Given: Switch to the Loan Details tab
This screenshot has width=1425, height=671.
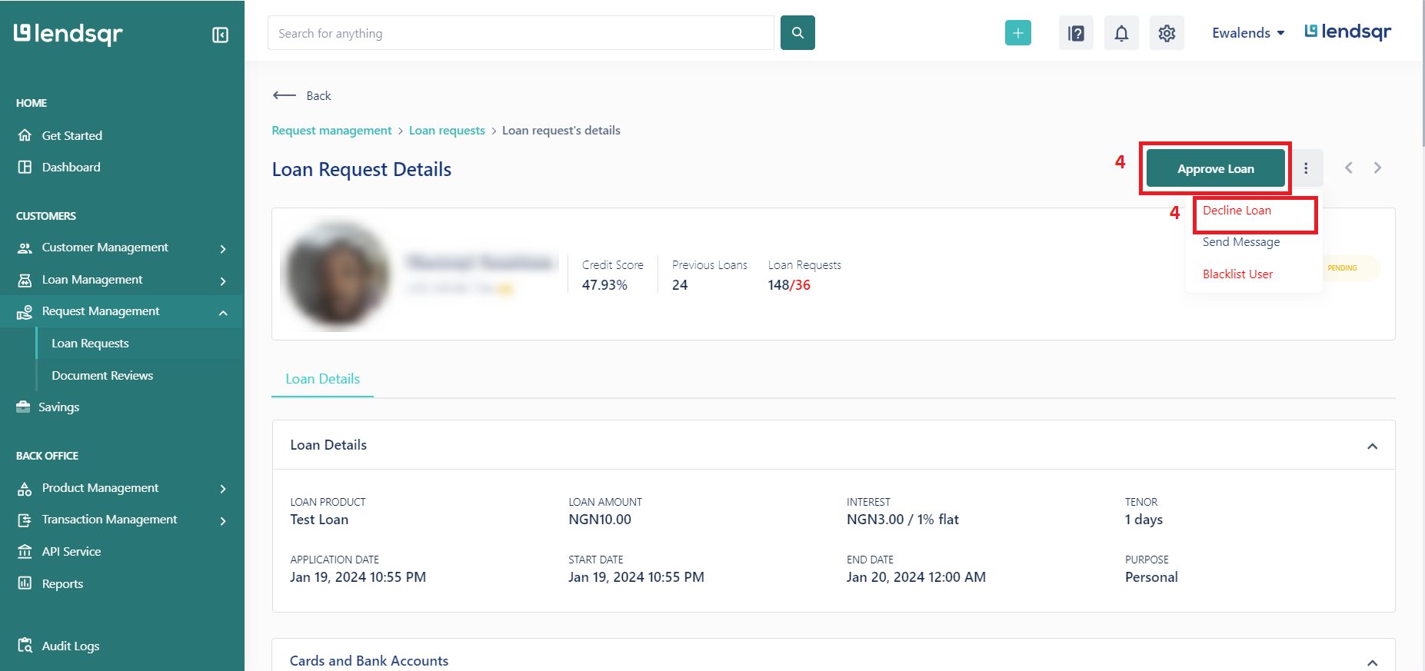Looking at the screenshot, I should click(x=322, y=379).
